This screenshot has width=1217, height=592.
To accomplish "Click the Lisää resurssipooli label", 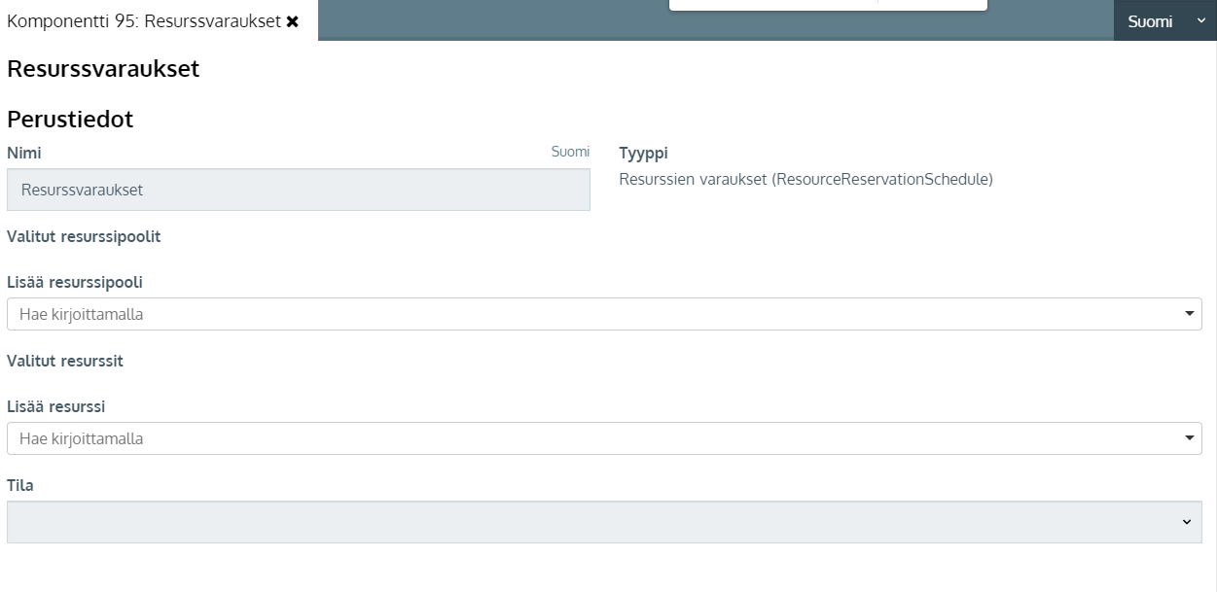I will tap(75, 282).
